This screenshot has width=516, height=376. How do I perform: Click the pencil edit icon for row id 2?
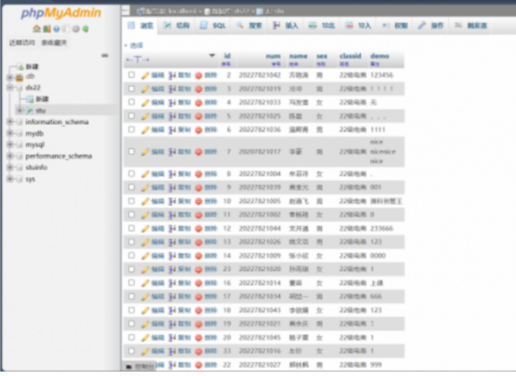pyautogui.click(x=145, y=76)
